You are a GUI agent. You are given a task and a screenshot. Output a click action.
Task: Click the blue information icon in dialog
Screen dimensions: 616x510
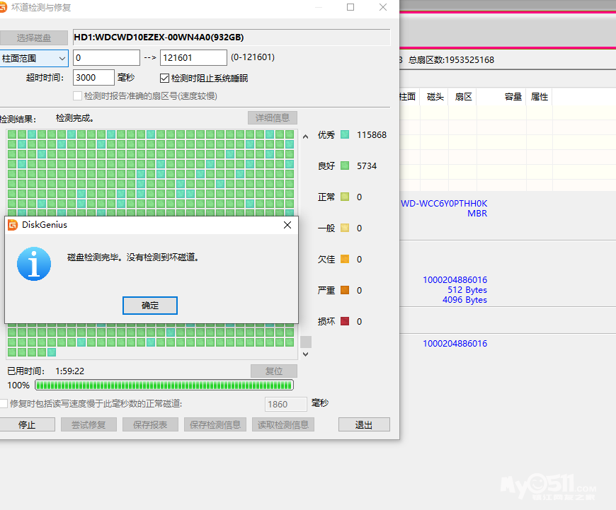click(x=34, y=264)
